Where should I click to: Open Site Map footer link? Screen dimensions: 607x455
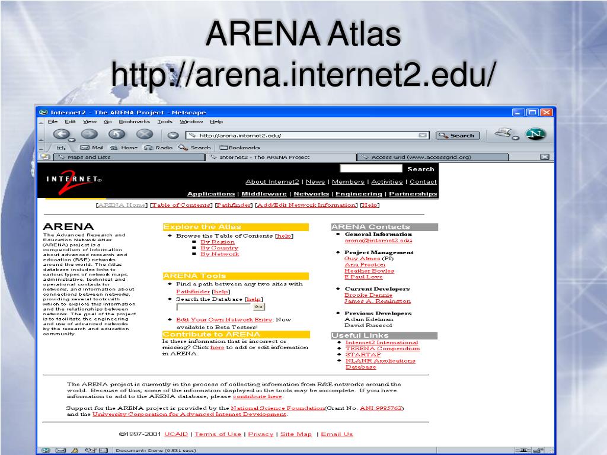pos(296,434)
